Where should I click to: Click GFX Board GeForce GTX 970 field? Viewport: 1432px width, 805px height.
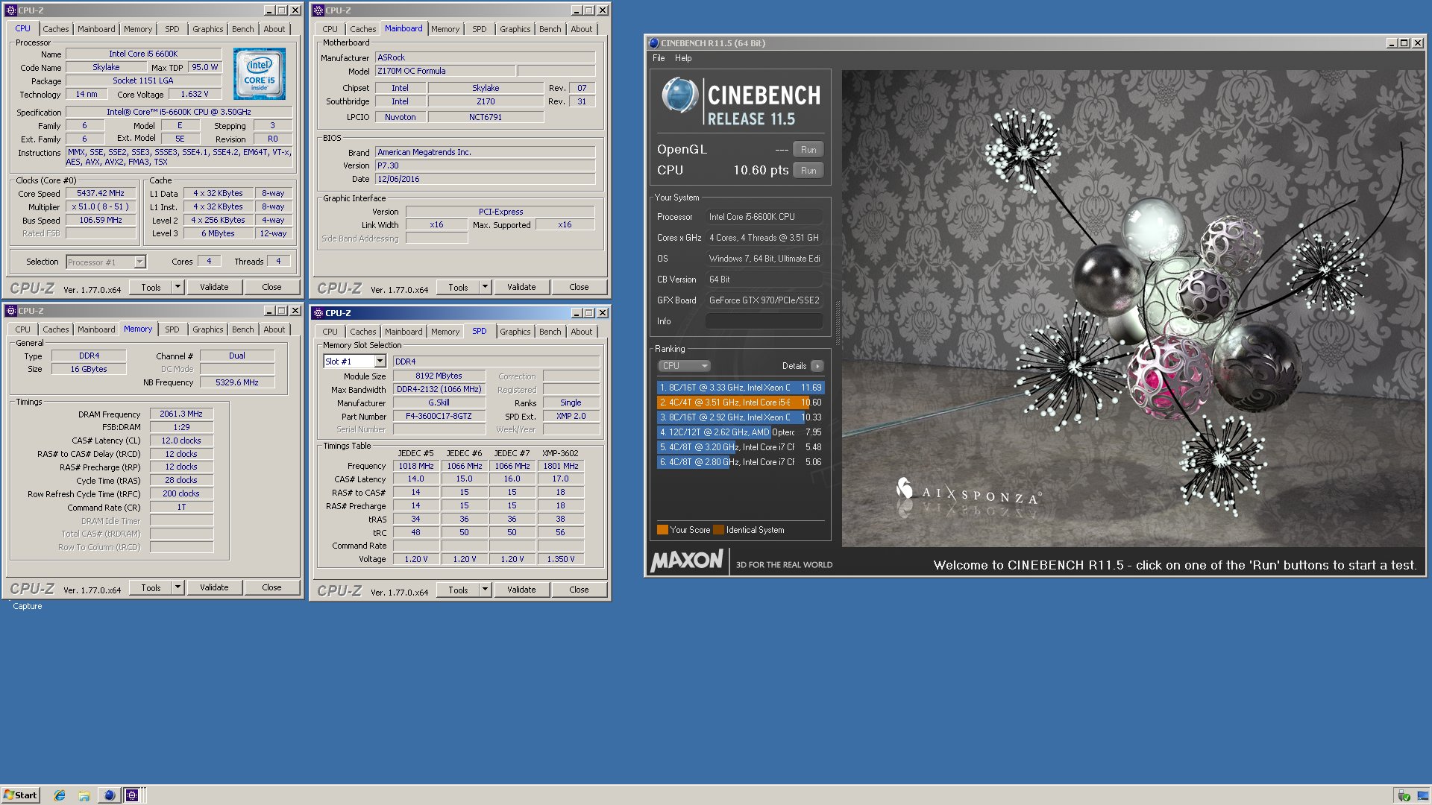coord(764,300)
